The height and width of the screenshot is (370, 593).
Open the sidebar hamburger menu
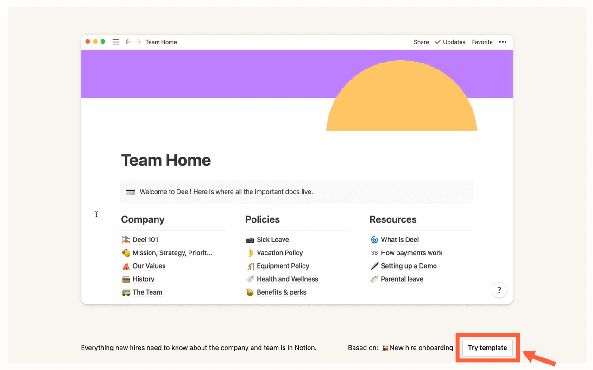pyautogui.click(x=115, y=42)
